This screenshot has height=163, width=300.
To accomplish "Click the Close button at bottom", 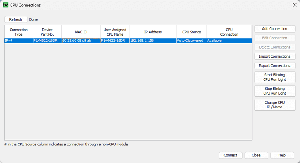I will pos(256,155).
